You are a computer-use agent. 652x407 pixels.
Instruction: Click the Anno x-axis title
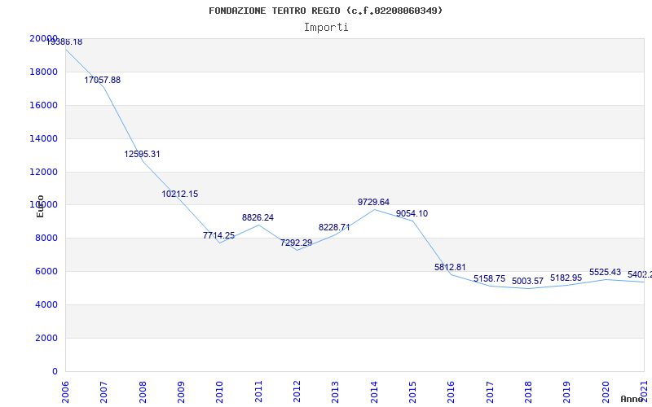point(632,399)
